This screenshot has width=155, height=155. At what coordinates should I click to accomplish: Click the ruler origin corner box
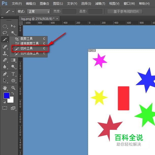point(21,23)
